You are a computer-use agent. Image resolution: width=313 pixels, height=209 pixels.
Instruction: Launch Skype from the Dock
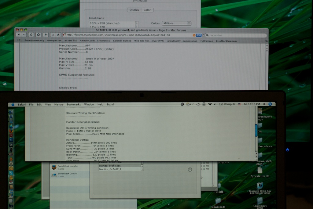pos(11,173)
